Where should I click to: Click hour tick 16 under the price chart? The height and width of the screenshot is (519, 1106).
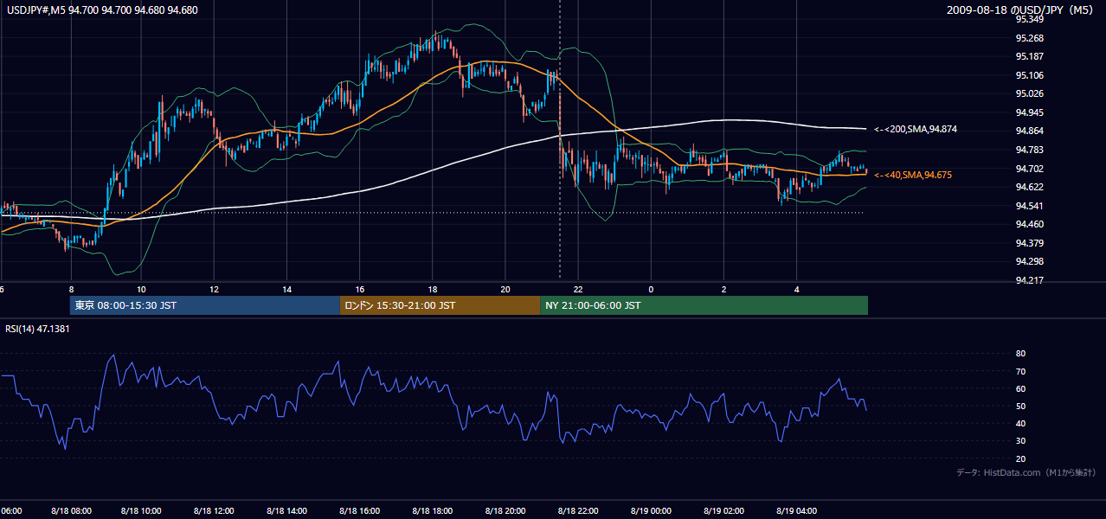coord(359,289)
